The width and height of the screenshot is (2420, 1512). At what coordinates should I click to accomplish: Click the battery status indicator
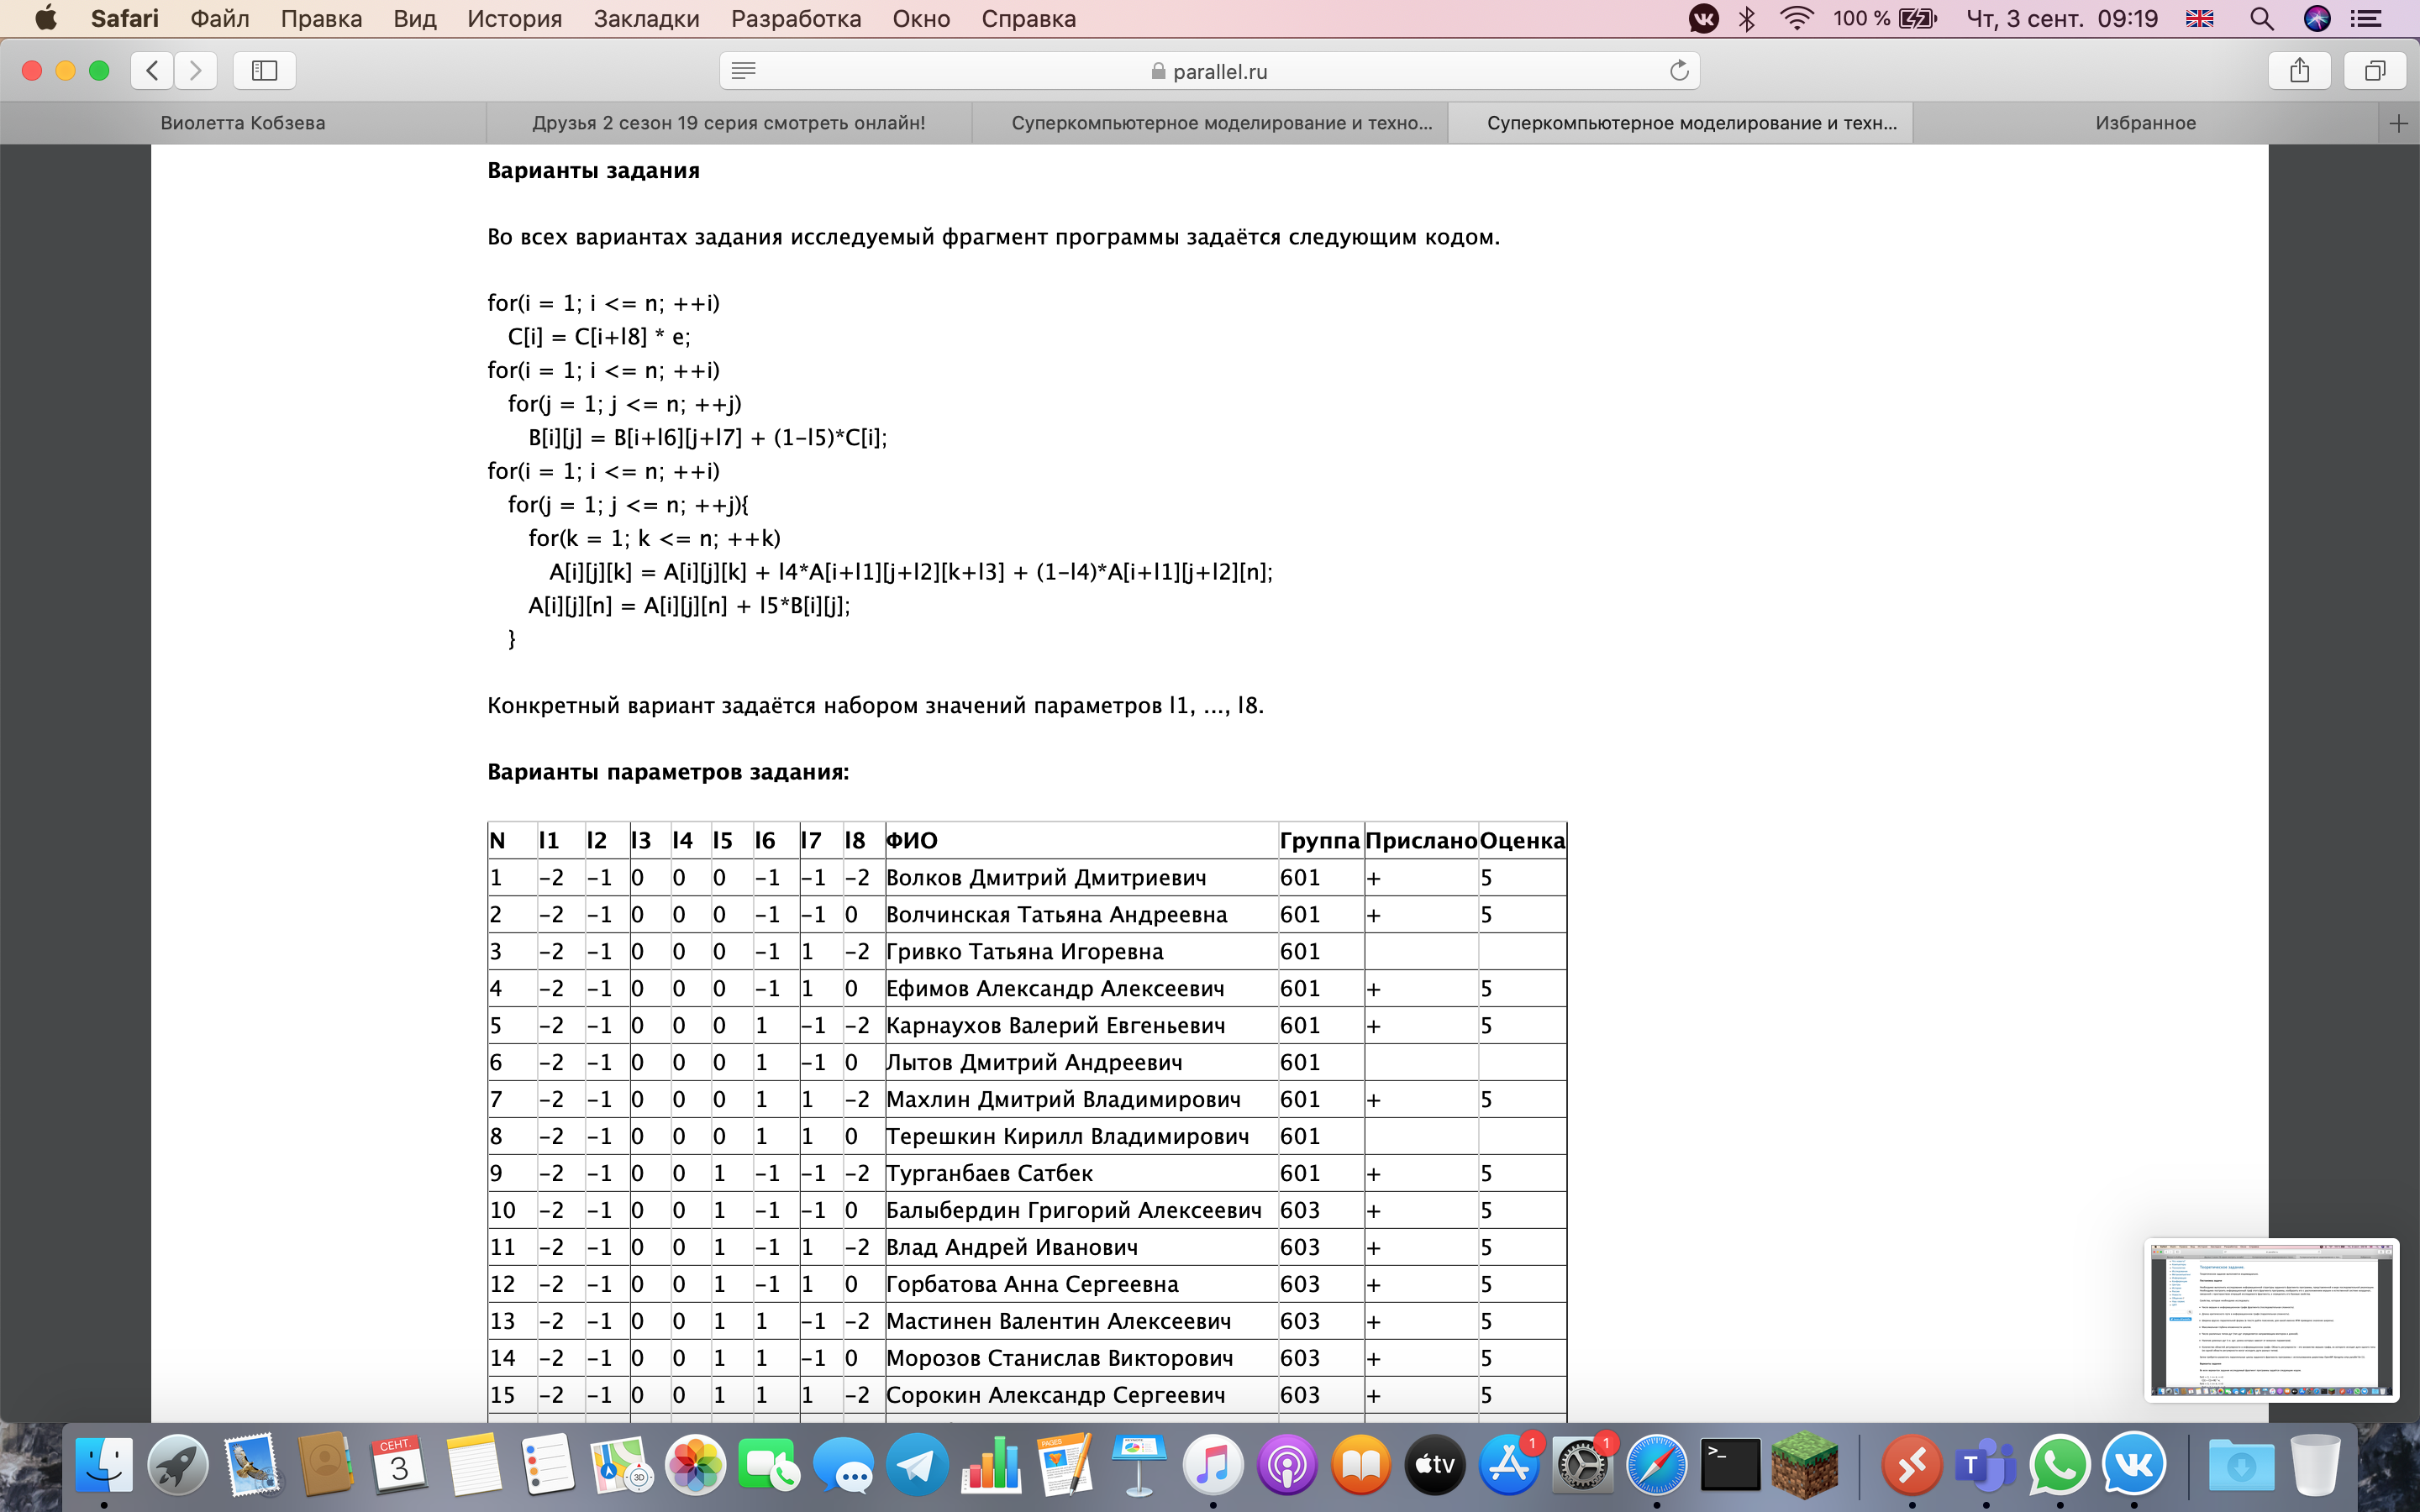pyautogui.click(x=1885, y=18)
